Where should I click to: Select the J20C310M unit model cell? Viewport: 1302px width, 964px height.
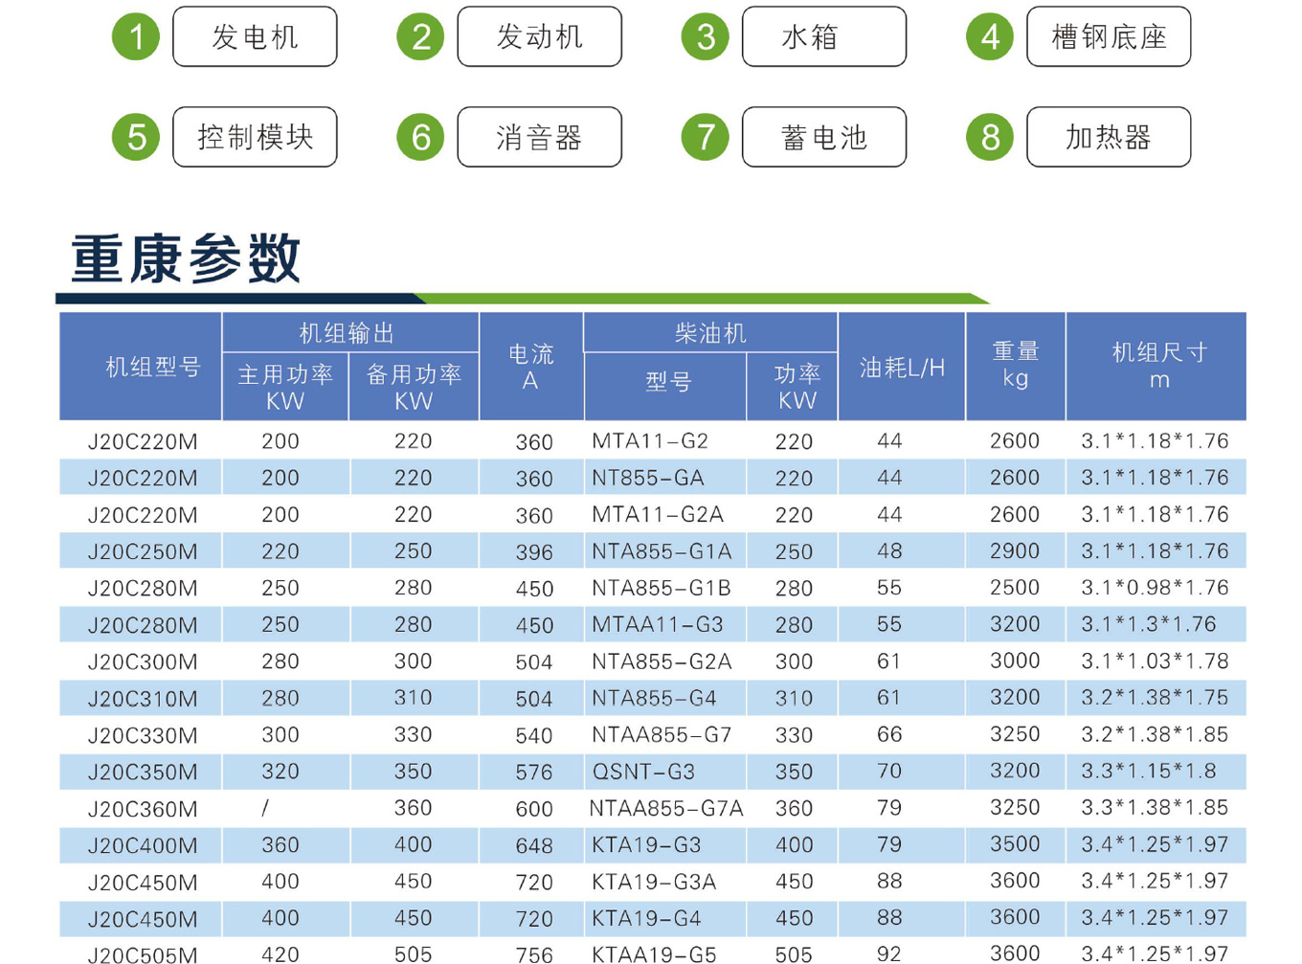coord(143,699)
